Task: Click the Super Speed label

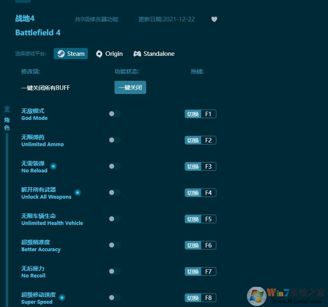Action: pyautogui.click(x=37, y=302)
